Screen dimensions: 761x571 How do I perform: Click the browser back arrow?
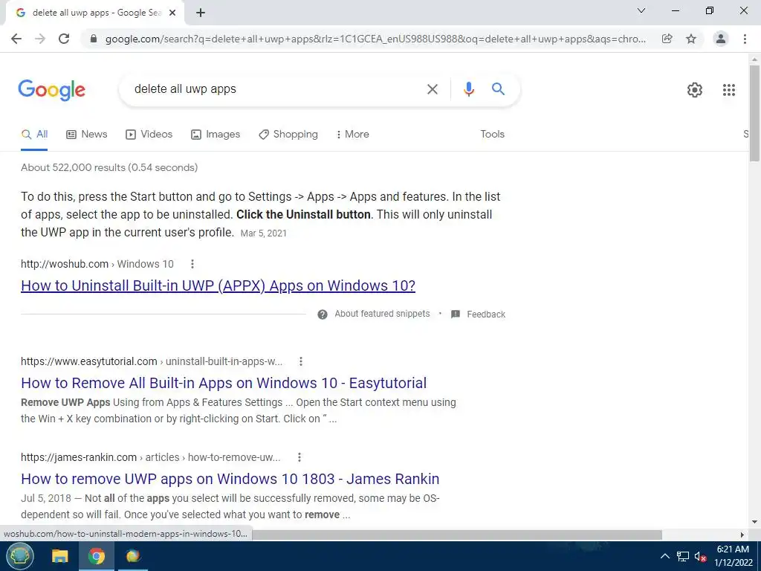16,39
